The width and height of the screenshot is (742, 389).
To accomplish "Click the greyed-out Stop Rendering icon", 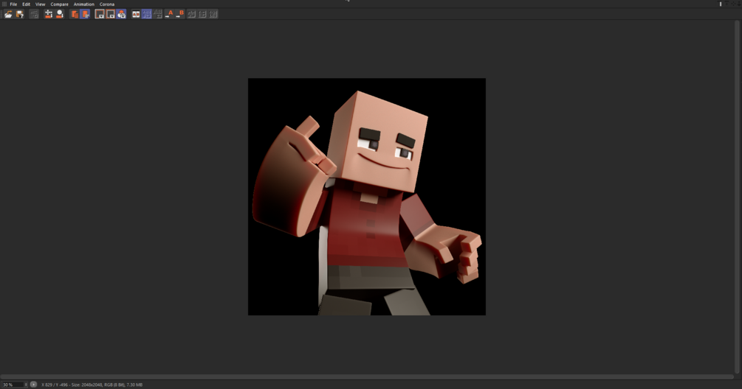I will (34, 14).
